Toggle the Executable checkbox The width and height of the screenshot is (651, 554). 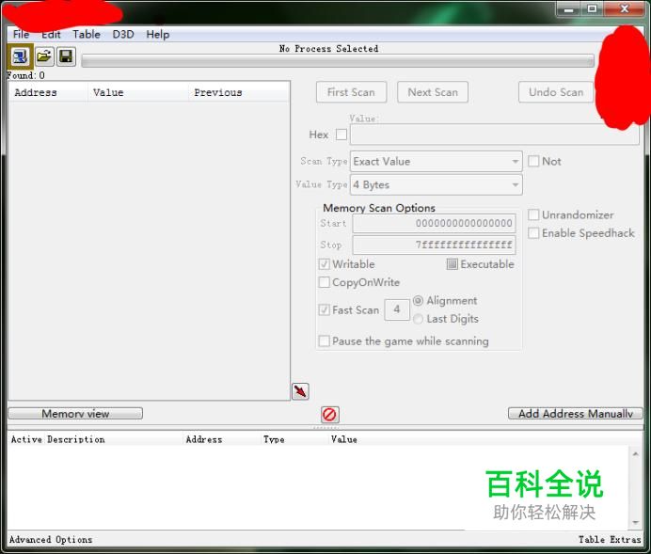tap(453, 264)
